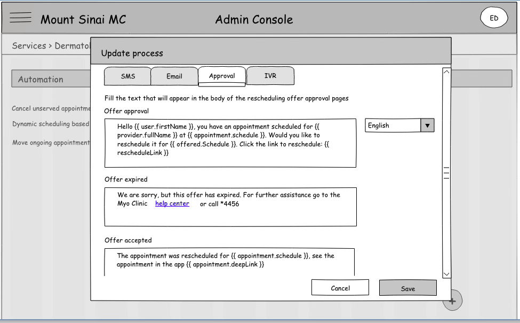
Task: Click the Offer expired label
Action: 126,179
